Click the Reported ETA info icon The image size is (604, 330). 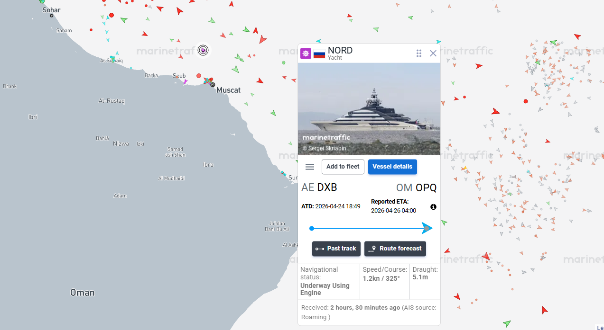[x=433, y=207]
